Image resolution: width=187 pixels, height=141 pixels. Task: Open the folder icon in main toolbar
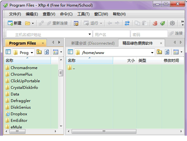28,23
